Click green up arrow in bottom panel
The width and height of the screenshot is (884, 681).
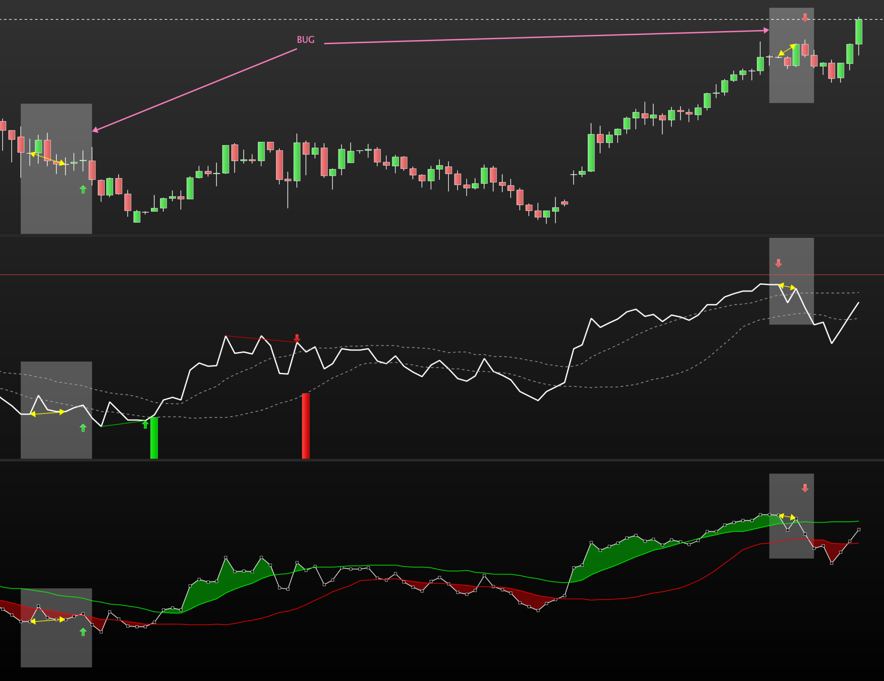pos(83,632)
